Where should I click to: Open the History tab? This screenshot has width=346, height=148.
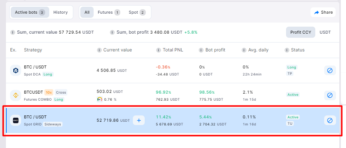pyautogui.click(x=60, y=12)
